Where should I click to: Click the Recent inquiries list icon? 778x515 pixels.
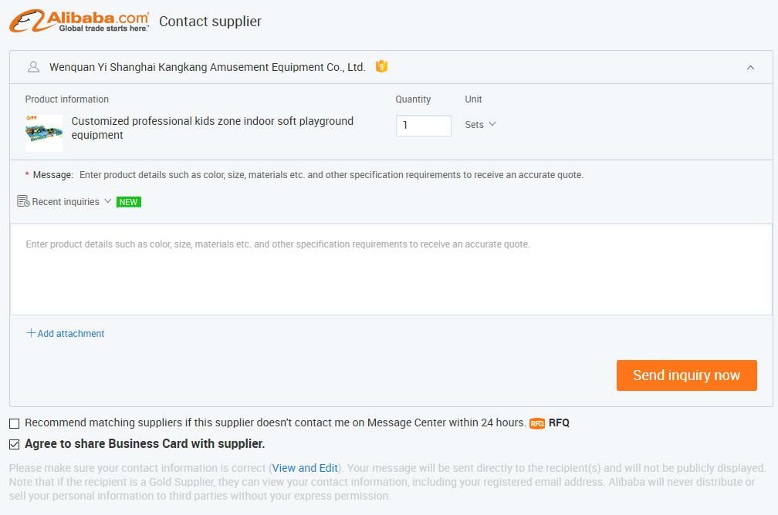pyautogui.click(x=23, y=201)
